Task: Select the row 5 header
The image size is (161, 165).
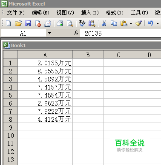Action: 11,95
